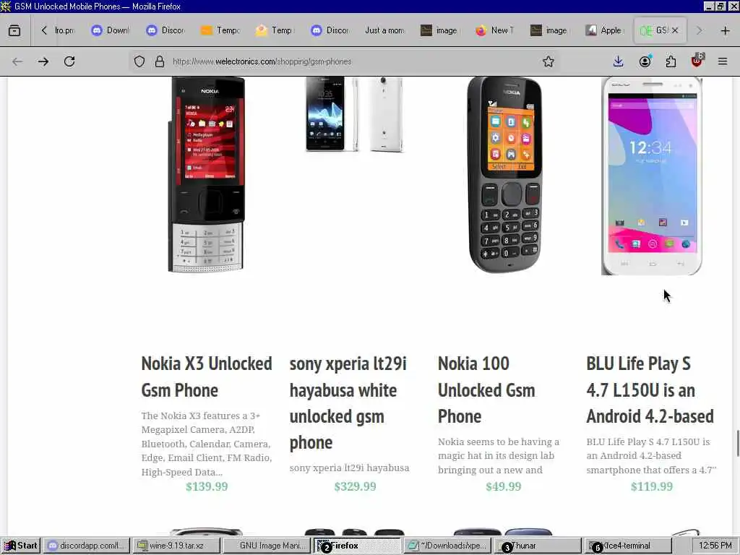
Task: Switch to the 'Just a mom' tab
Action: 384,30
